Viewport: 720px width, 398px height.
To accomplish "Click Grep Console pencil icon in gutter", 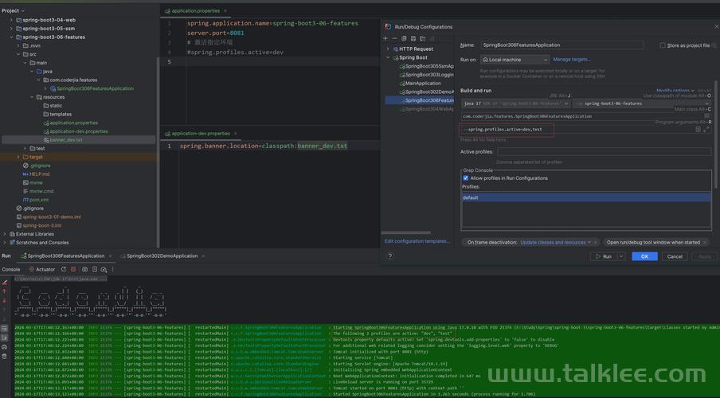I will [x=5, y=283].
